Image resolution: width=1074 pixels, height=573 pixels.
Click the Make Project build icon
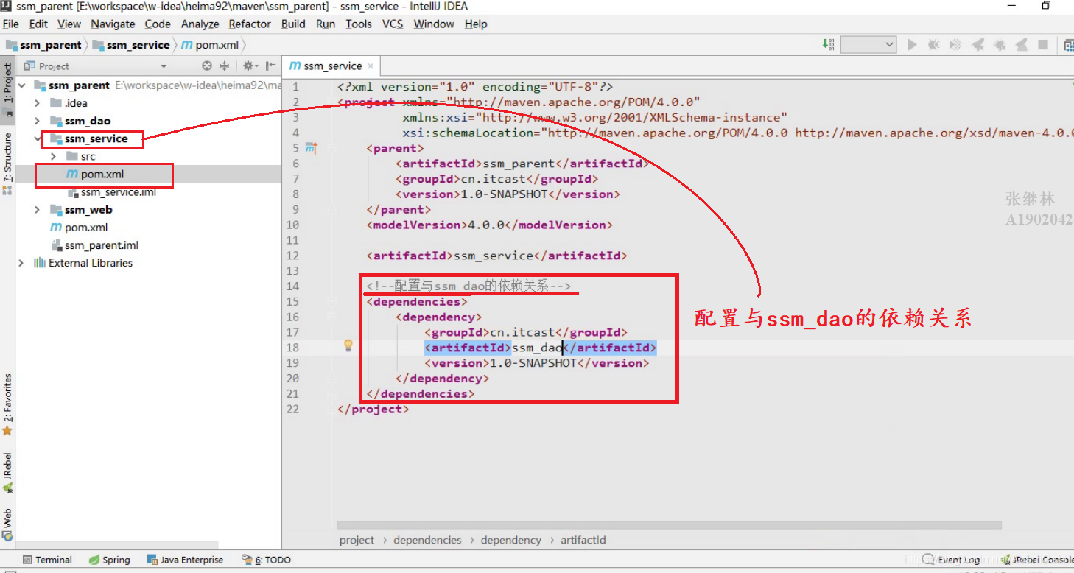click(x=828, y=45)
